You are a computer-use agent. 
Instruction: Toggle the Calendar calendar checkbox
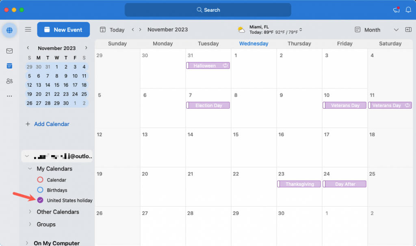40,180
